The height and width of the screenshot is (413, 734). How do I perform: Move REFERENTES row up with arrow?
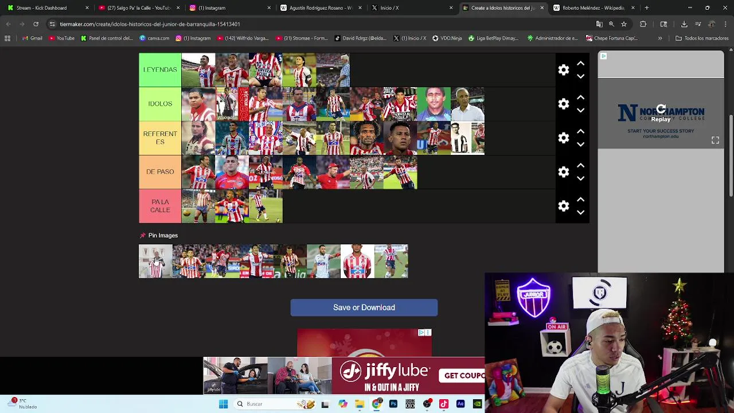pyautogui.click(x=580, y=131)
